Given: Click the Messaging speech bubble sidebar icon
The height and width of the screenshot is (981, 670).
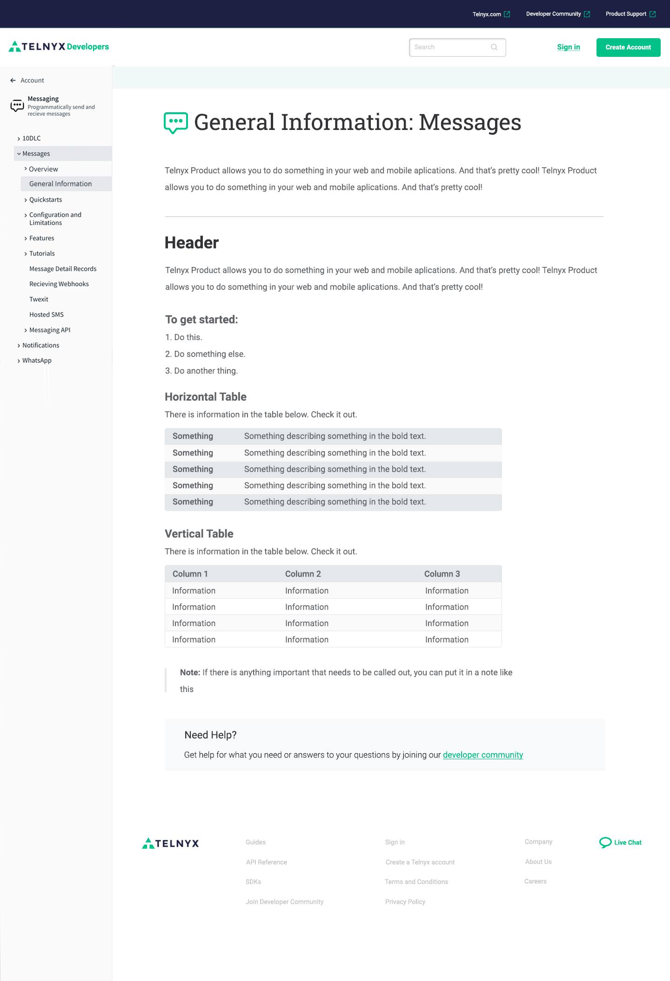Looking at the screenshot, I should pos(17,106).
